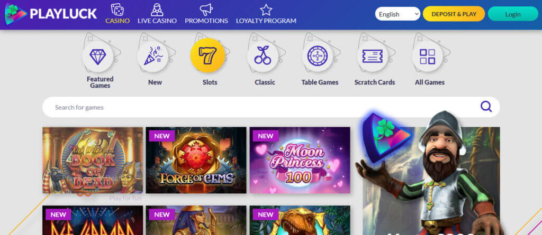Open the Live Casino menu item
The height and width of the screenshot is (235, 542).
click(x=157, y=14)
